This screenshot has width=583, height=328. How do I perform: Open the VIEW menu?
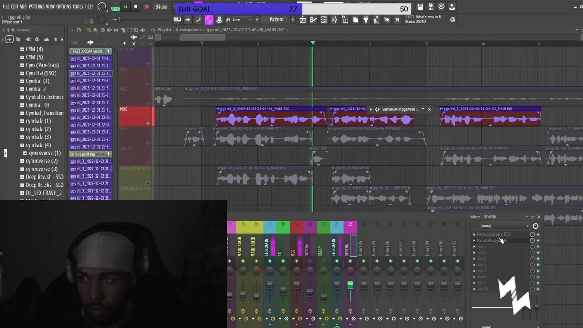tap(50, 6)
